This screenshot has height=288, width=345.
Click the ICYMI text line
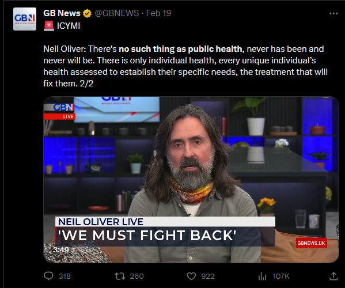[x=69, y=26]
